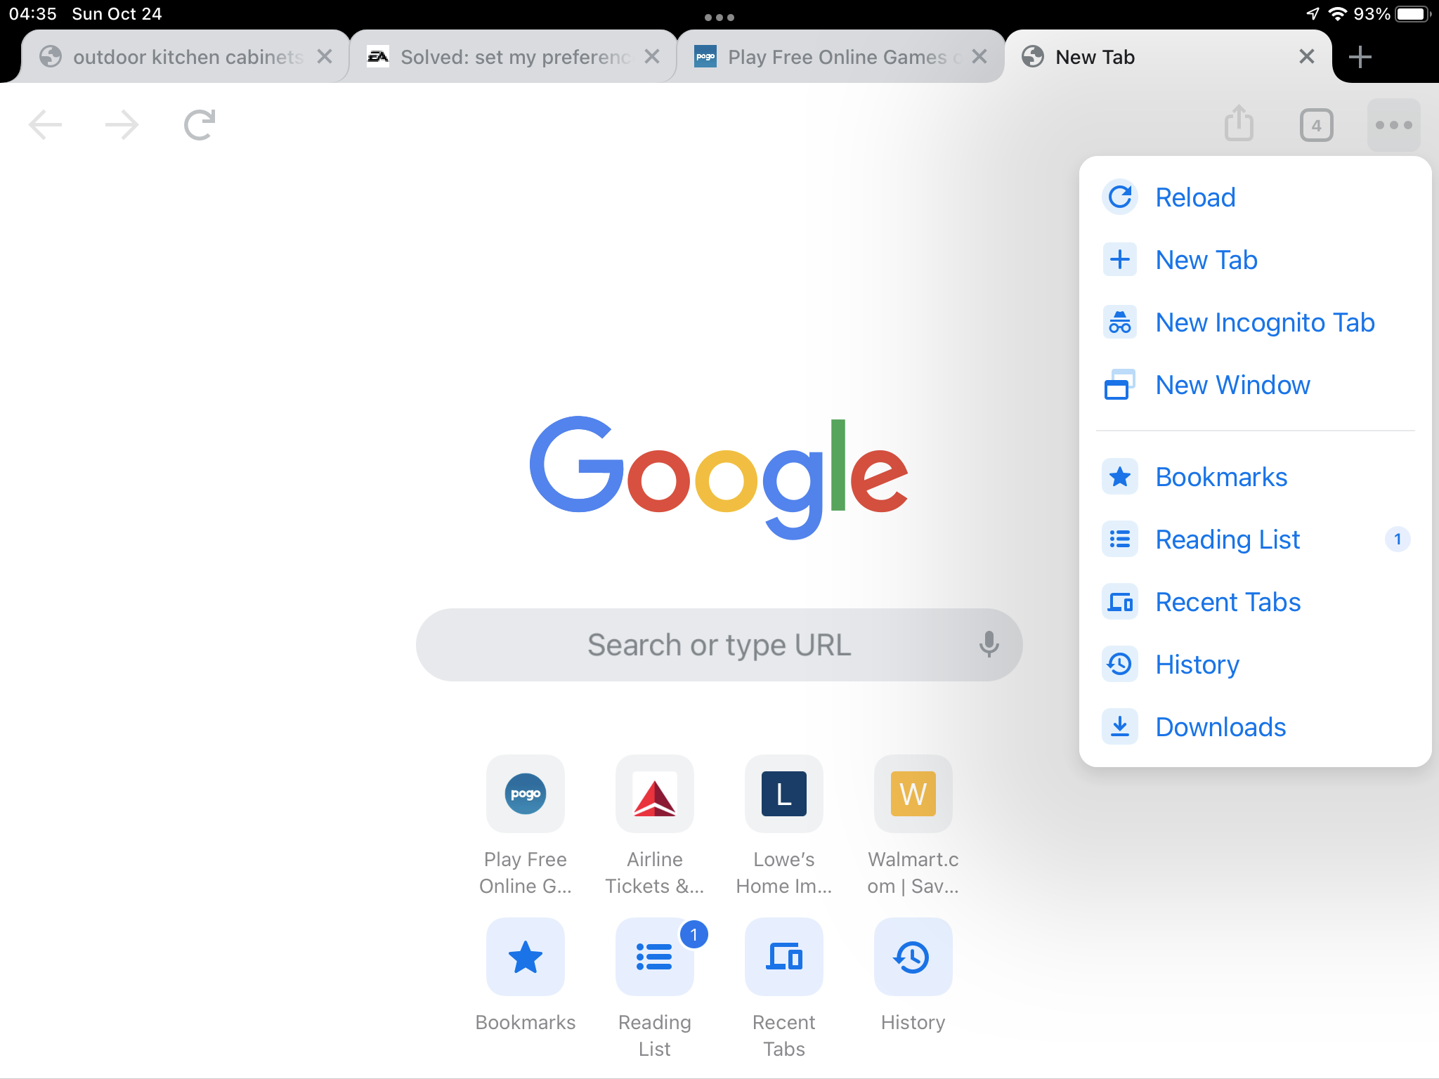Add a new tab with plus button
This screenshot has height=1079, width=1439.
point(1360,57)
